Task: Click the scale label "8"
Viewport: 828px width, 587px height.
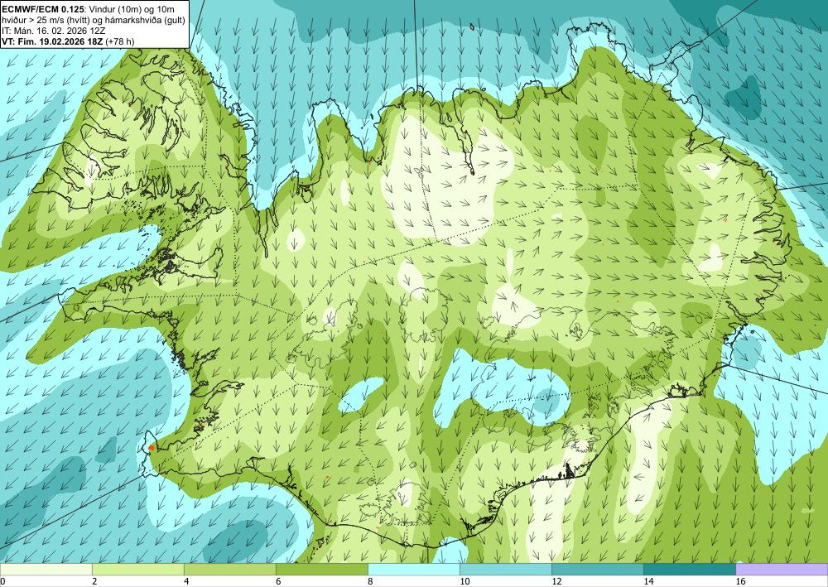Action: (x=370, y=582)
